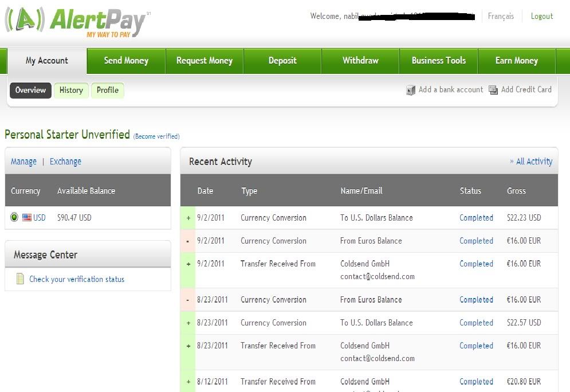Click Completed for 9/2/2011 From Euros Balance
This screenshot has width=570, height=392.
[x=476, y=241]
